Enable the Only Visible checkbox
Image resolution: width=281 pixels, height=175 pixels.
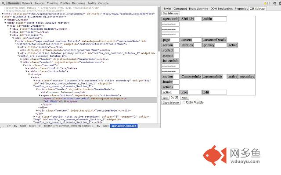(184, 102)
